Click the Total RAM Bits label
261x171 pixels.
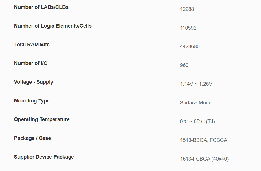tap(32, 45)
